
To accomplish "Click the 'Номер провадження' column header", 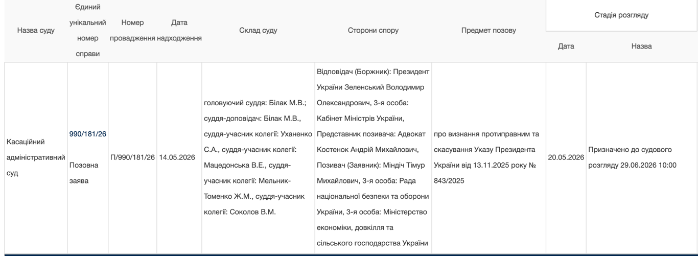I will (132, 31).
